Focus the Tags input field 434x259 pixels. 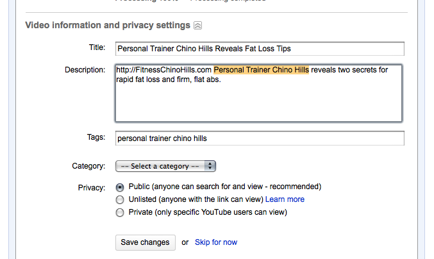(259, 138)
